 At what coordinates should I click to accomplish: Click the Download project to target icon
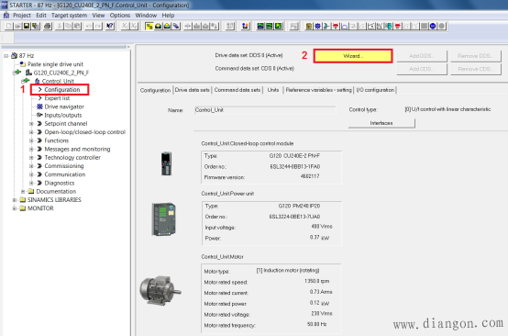point(158,26)
